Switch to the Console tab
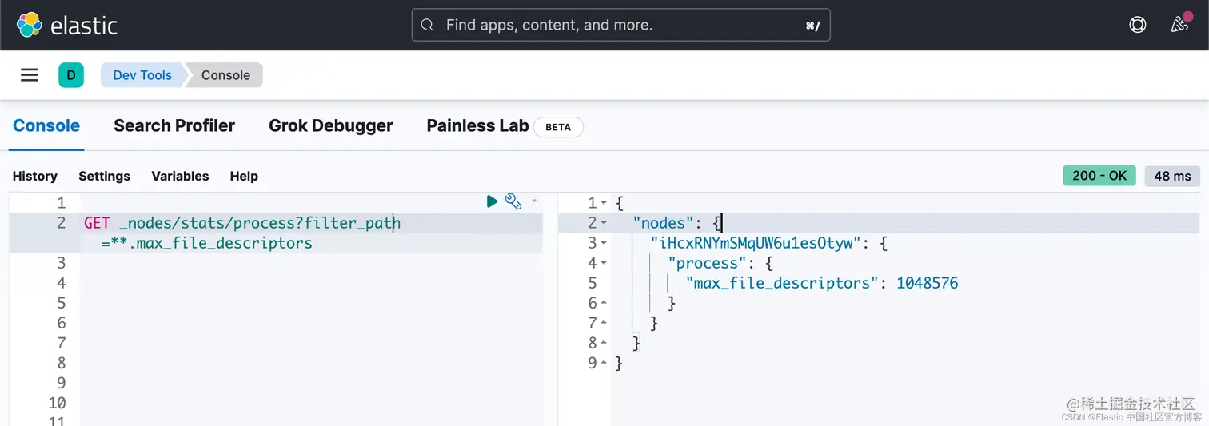Image resolution: width=1209 pixels, height=426 pixels. point(46,125)
